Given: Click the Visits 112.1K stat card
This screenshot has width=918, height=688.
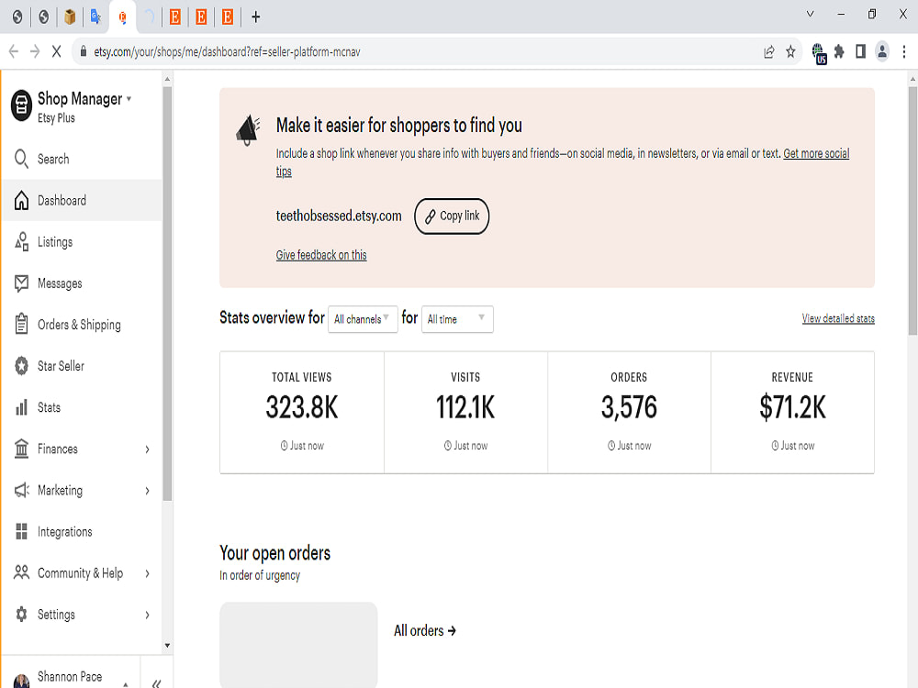Looking at the screenshot, I should (465, 413).
